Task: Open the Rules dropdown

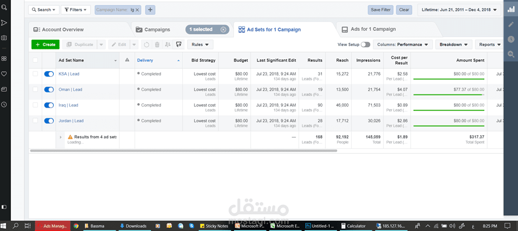Action: [200, 45]
